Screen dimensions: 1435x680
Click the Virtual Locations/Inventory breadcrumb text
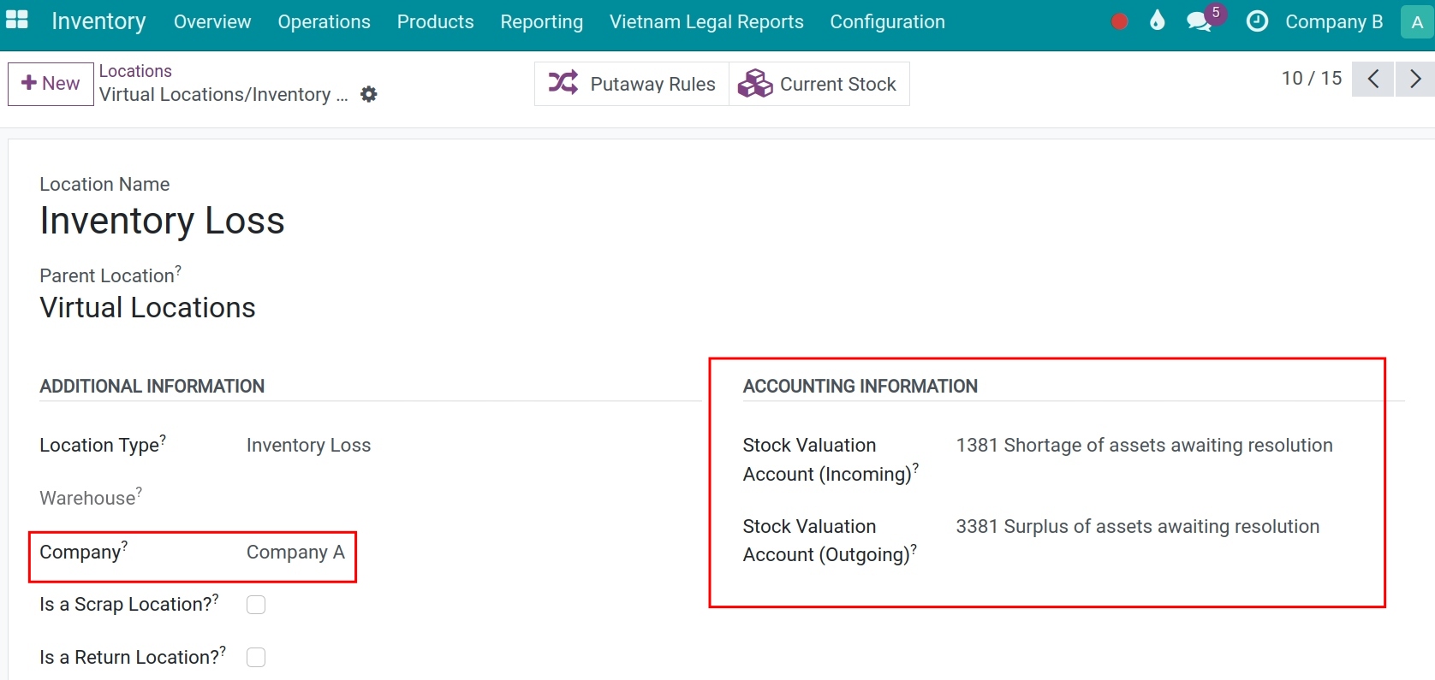(223, 94)
